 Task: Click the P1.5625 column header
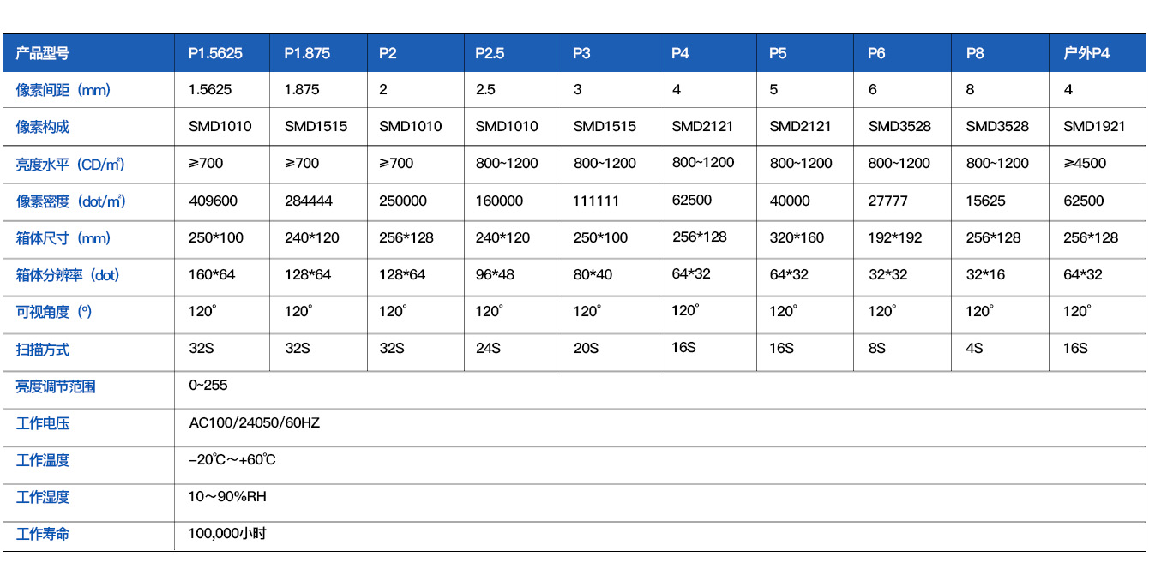[215, 53]
